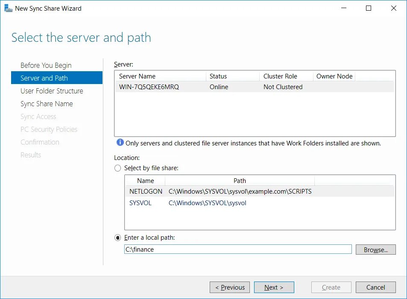Choose the Select by file share option
The height and width of the screenshot is (299, 407).
[117, 168]
